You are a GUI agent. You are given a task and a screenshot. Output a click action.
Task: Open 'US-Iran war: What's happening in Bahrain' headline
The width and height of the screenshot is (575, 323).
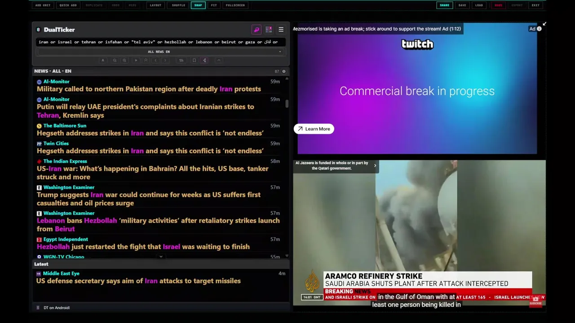click(153, 173)
